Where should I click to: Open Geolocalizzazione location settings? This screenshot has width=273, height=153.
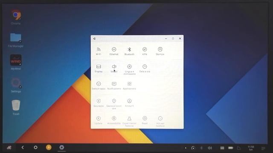point(114,104)
